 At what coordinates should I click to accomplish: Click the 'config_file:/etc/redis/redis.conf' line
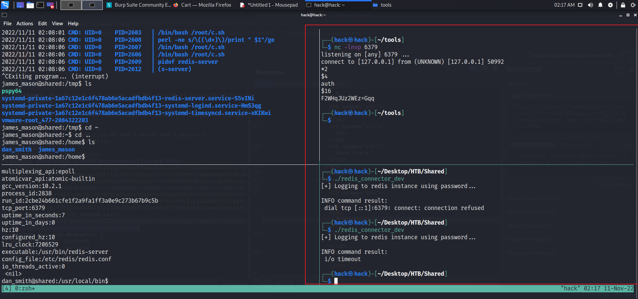coord(57,259)
